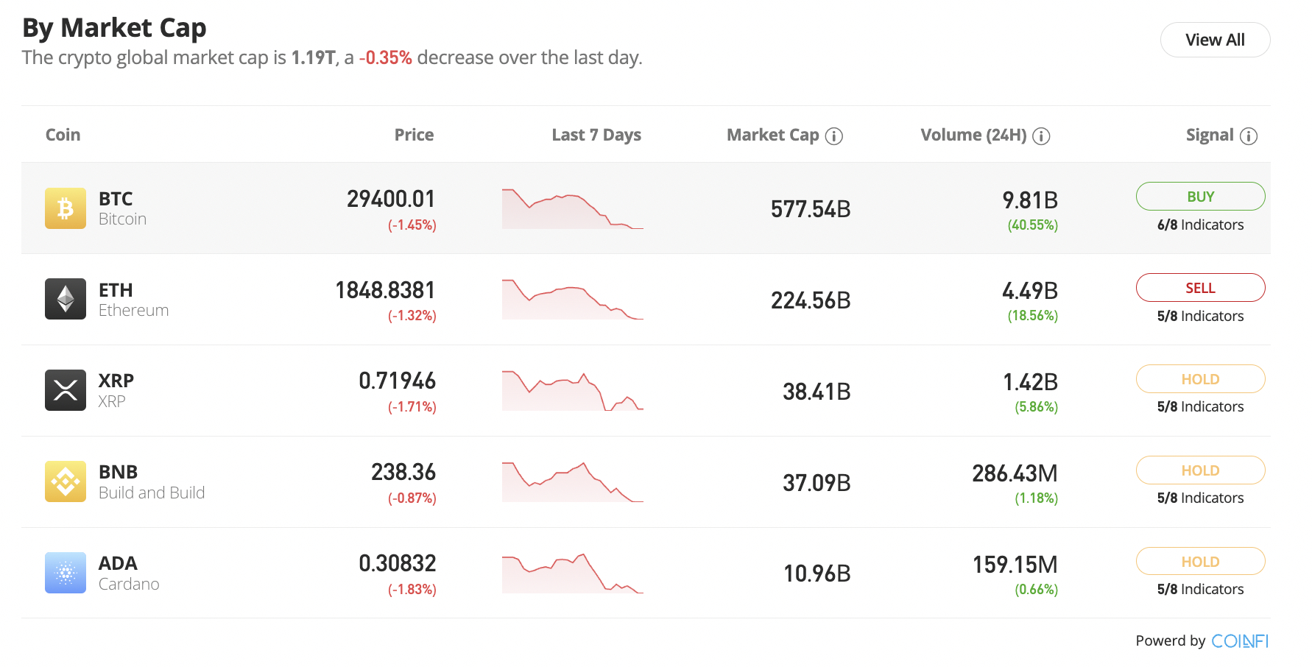Click the Bitcoin coin logo icon

click(x=66, y=208)
